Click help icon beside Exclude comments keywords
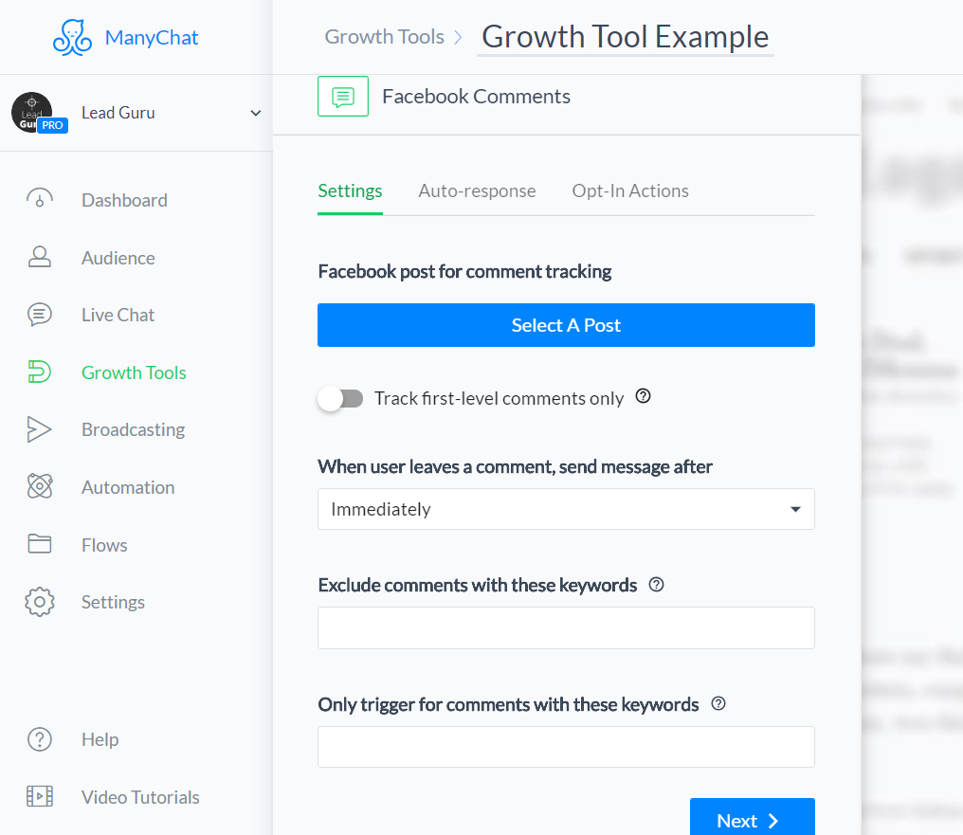 657,585
